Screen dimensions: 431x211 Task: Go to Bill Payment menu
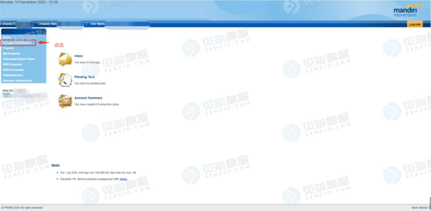(11, 54)
